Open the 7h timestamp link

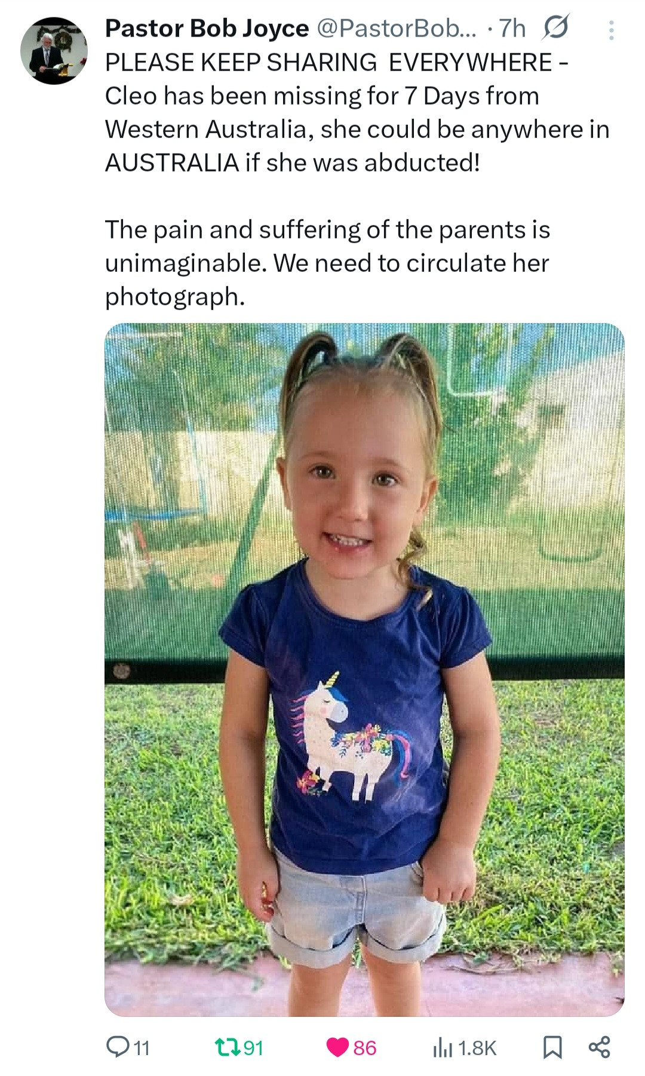click(x=512, y=28)
